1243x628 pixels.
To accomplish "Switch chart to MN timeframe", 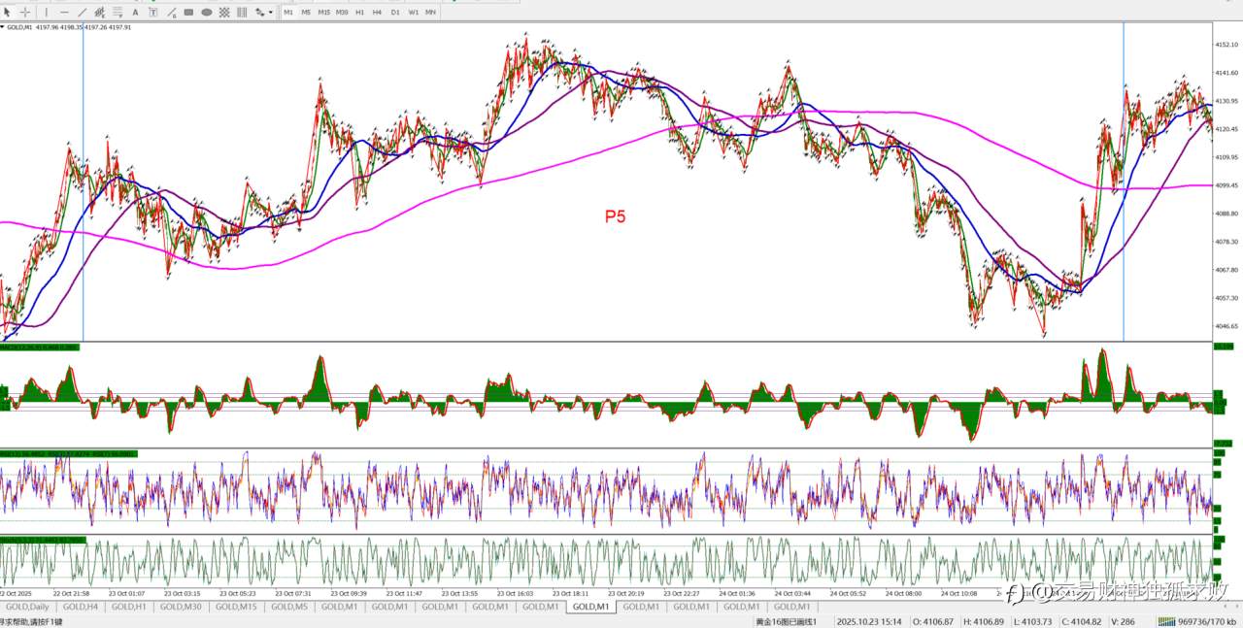I will 430,13.
